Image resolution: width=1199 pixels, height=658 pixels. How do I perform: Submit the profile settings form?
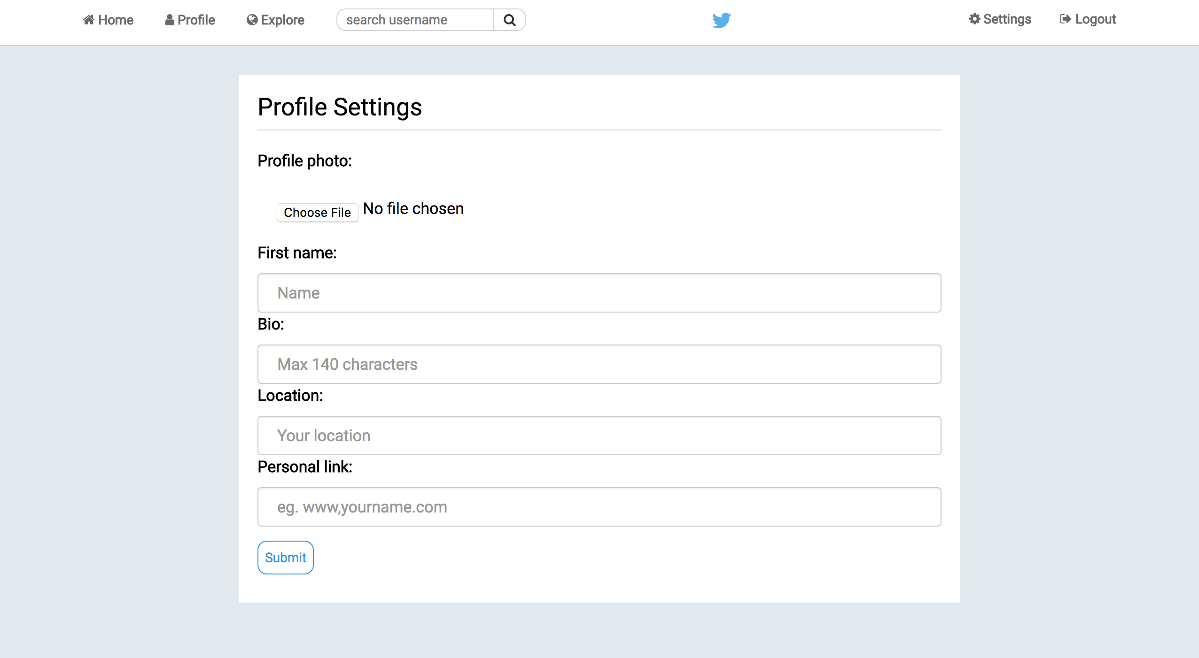click(x=285, y=557)
